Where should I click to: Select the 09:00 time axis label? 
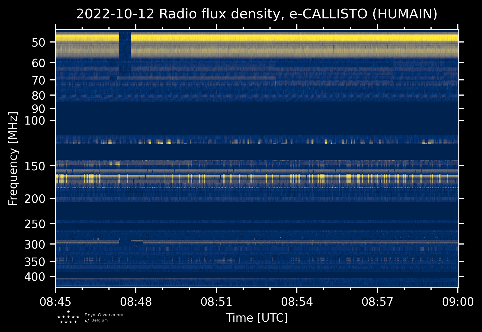coord(458,302)
